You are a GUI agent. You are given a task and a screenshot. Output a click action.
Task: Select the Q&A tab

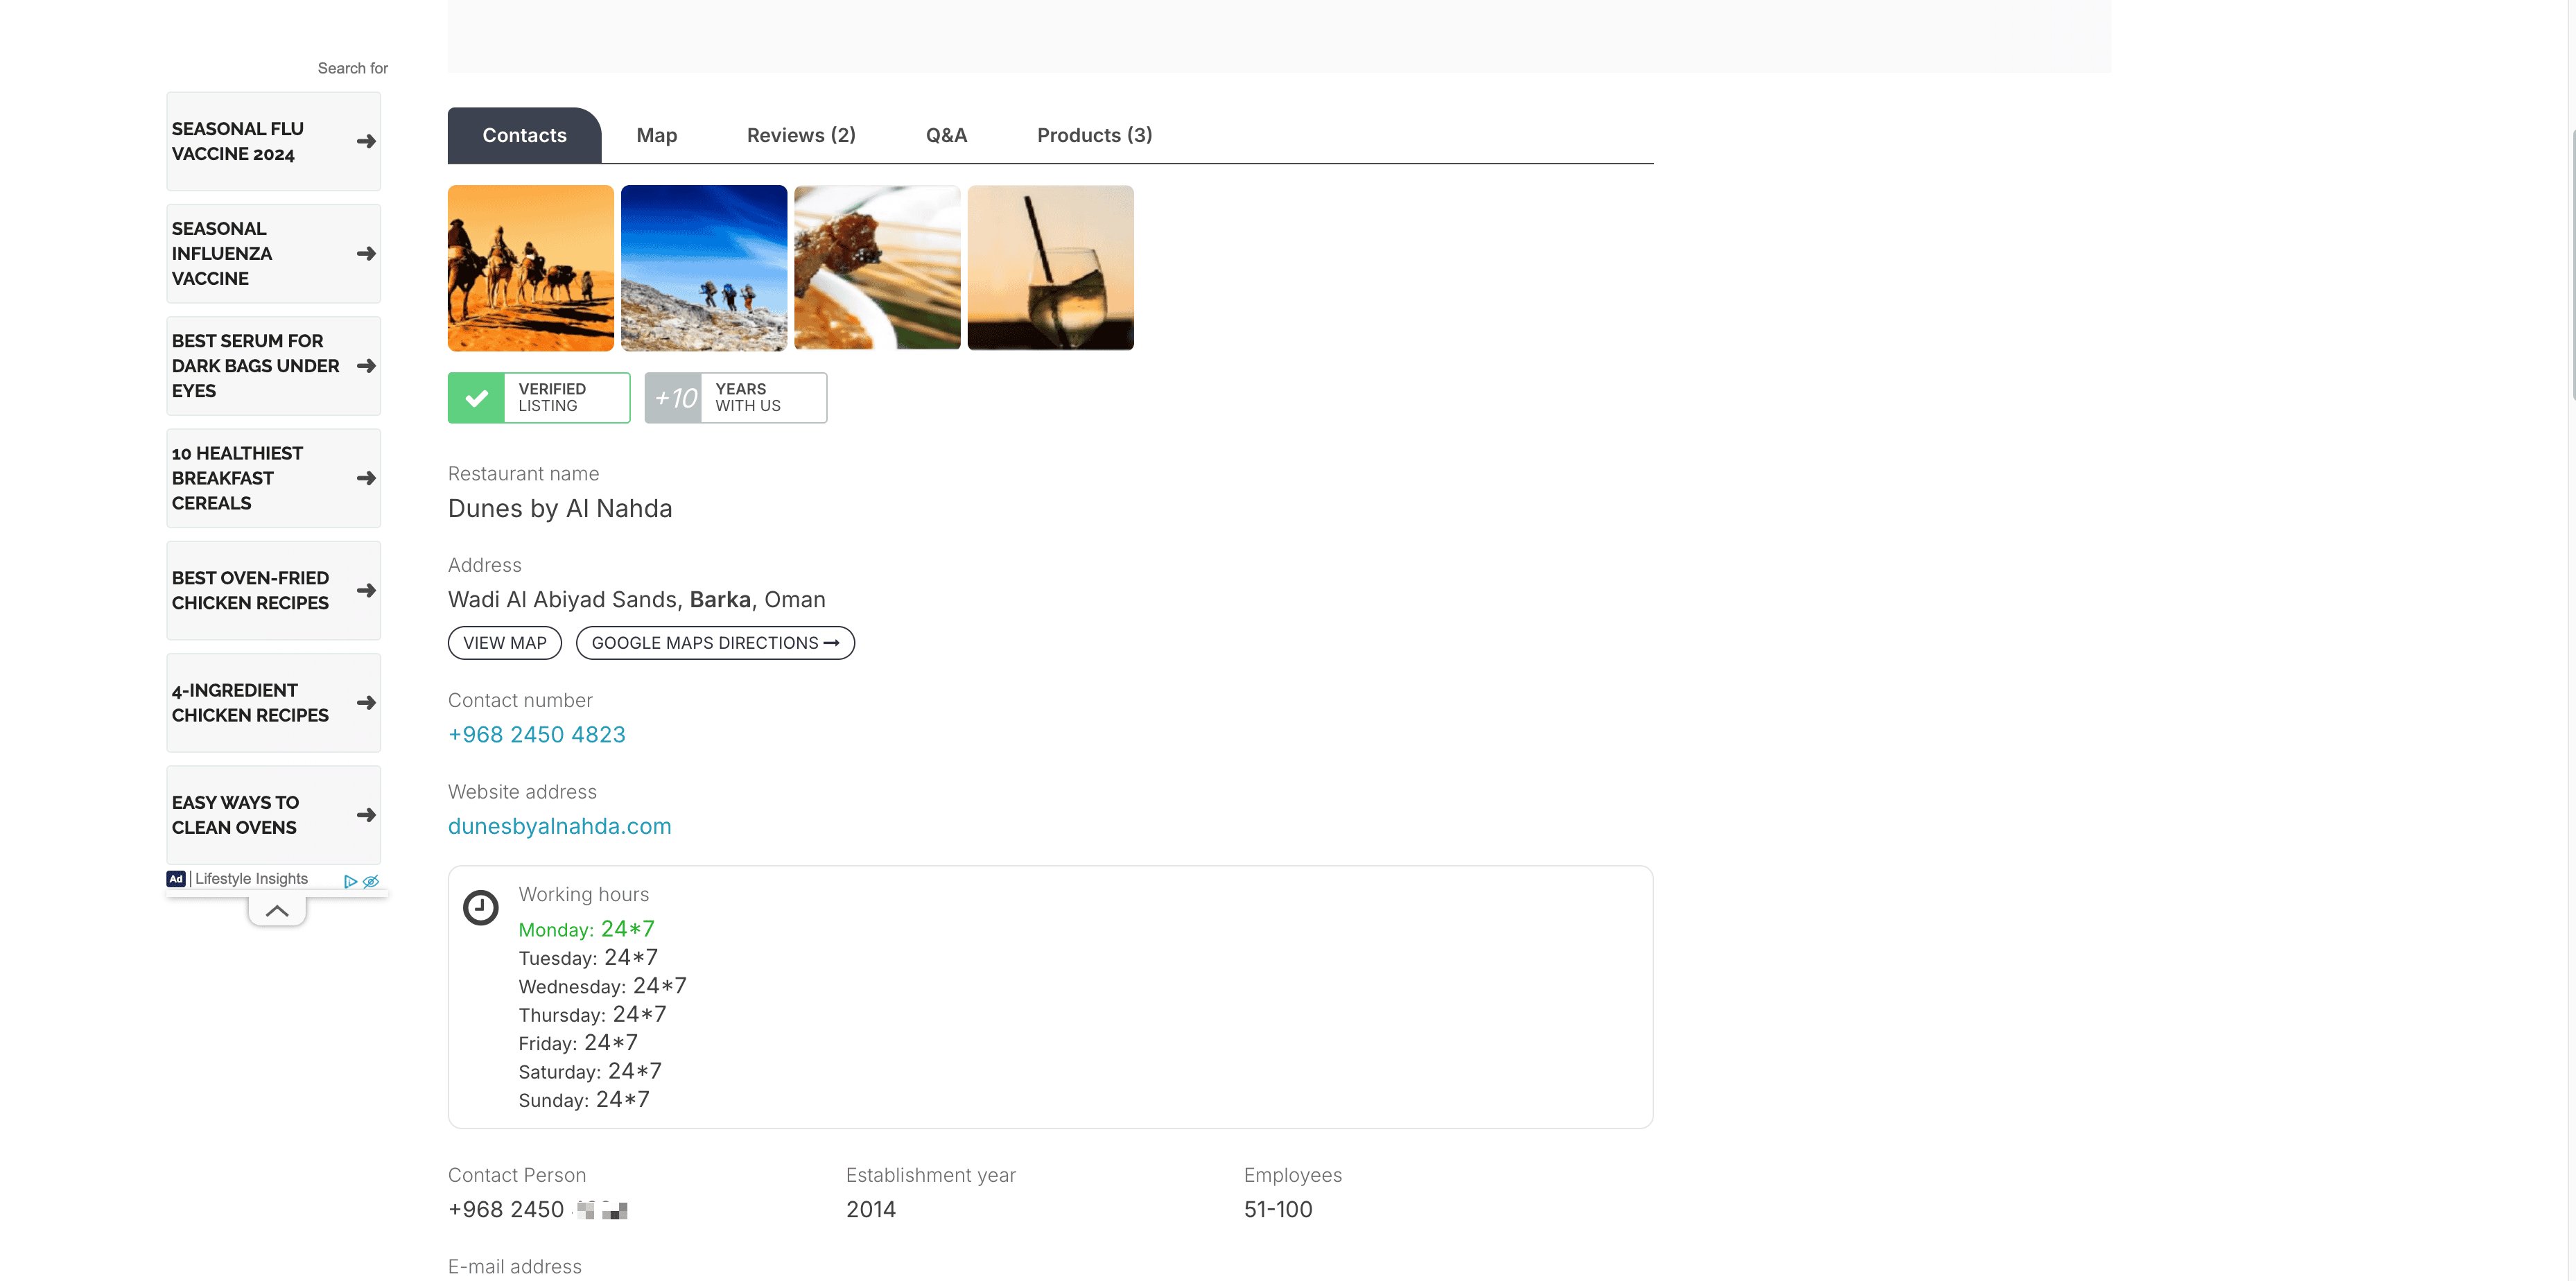click(946, 135)
